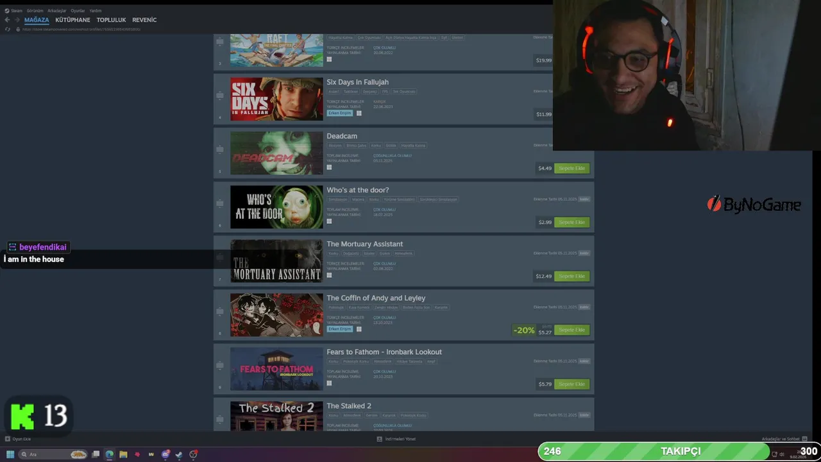This screenshot has width=821, height=462.
Task: Grab the drag handle on Fears to Fathom row
Action: point(220,365)
